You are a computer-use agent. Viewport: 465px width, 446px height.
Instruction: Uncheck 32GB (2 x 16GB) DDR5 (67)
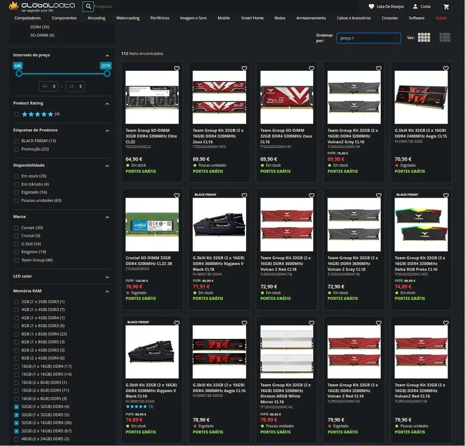pyautogui.click(x=16, y=431)
